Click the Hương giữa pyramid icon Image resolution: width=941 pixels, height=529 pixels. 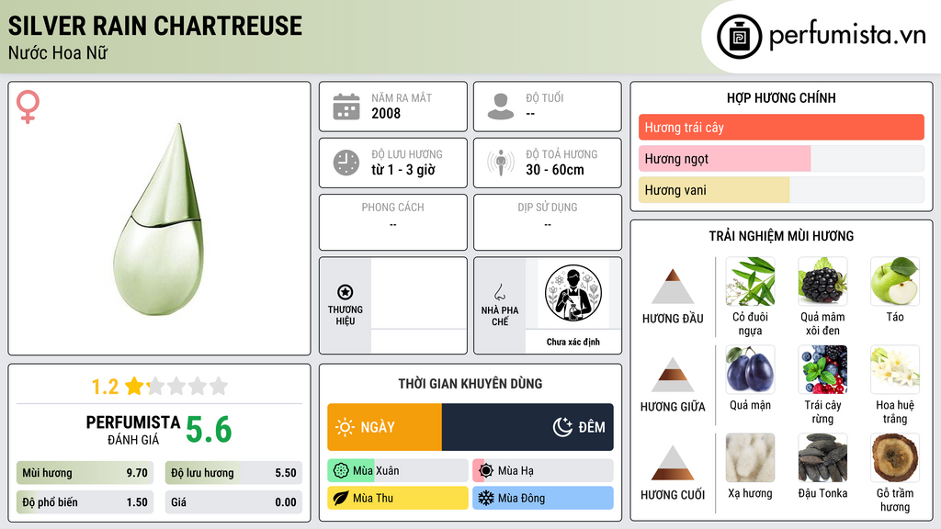pos(673,375)
